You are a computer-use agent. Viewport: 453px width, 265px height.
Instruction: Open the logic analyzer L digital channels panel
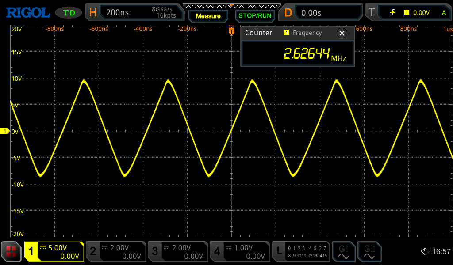coord(301,252)
